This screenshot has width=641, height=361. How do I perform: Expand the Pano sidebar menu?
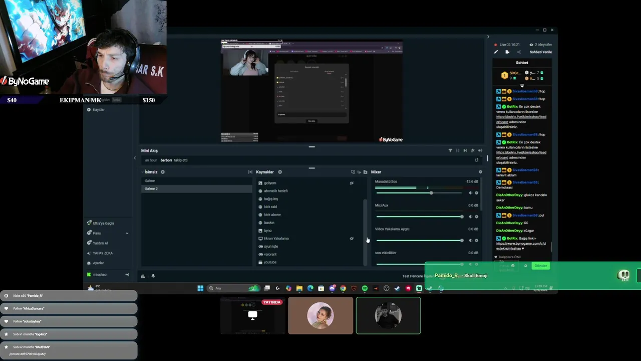coord(127,233)
